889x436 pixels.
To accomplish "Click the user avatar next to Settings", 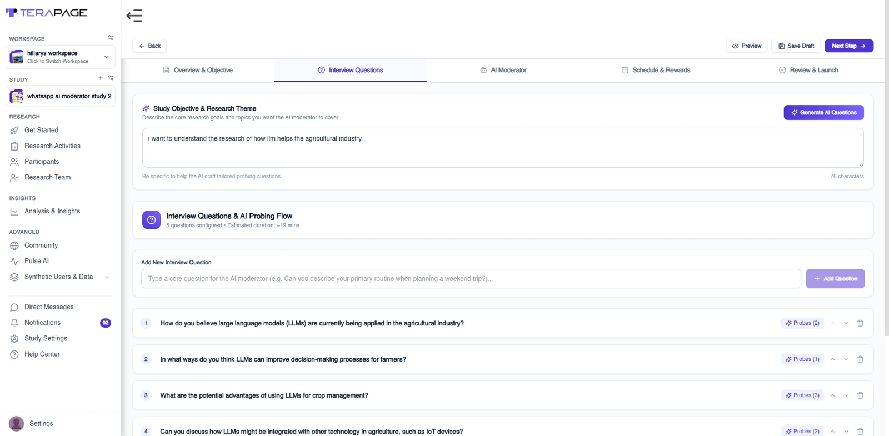I will point(17,424).
